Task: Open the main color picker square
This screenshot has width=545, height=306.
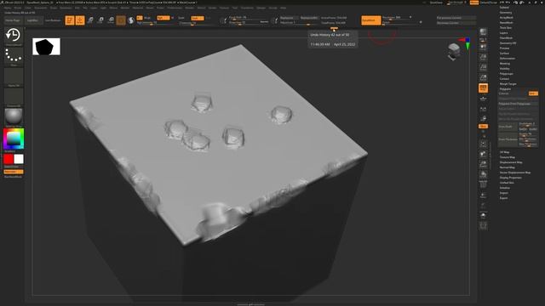Action: pyautogui.click(x=14, y=139)
